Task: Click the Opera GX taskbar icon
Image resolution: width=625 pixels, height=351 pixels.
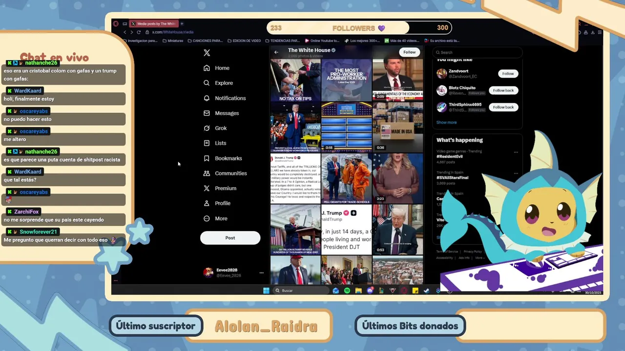Action: (x=404, y=291)
